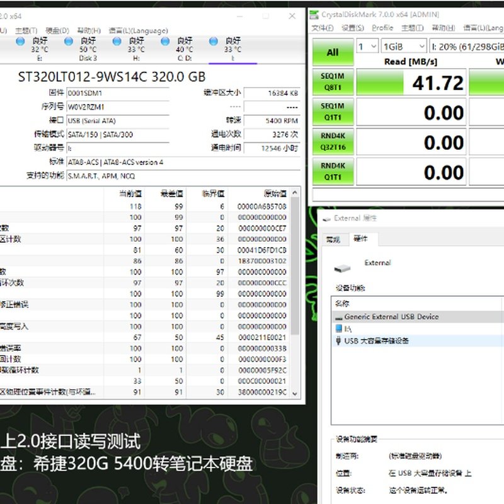Click the buffer size value 16384 KB

coord(272,93)
